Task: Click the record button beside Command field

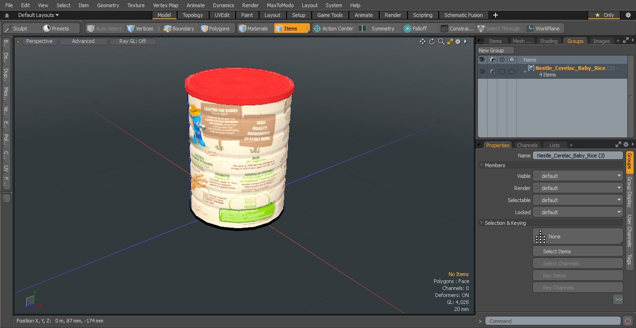Action: click(627, 321)
